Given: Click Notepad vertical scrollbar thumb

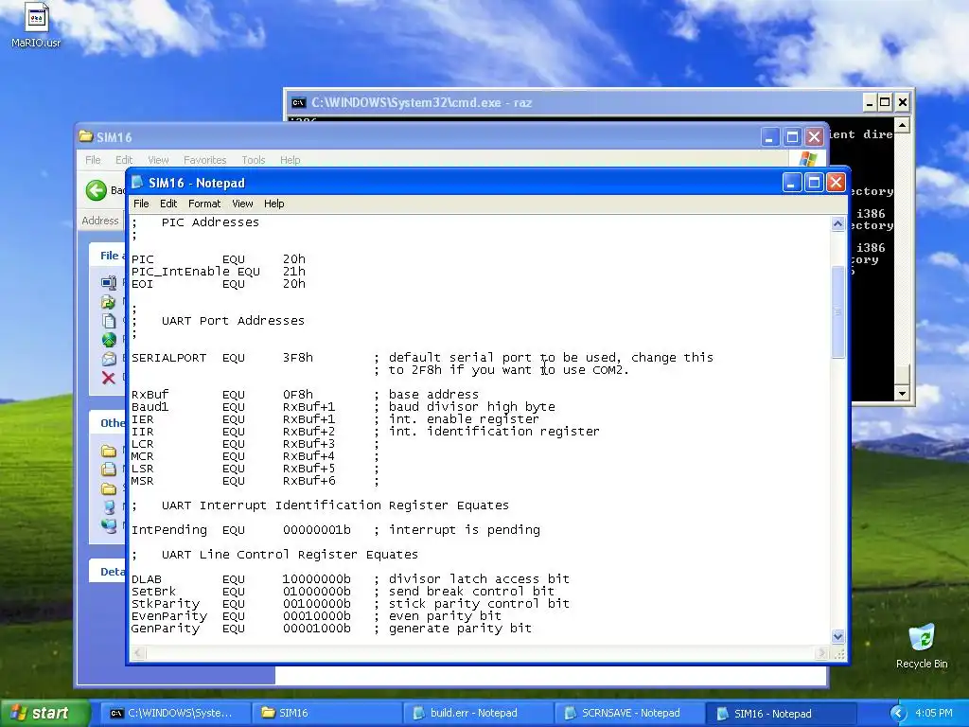Looking at the screenshot, I should [x=838, y=311].
